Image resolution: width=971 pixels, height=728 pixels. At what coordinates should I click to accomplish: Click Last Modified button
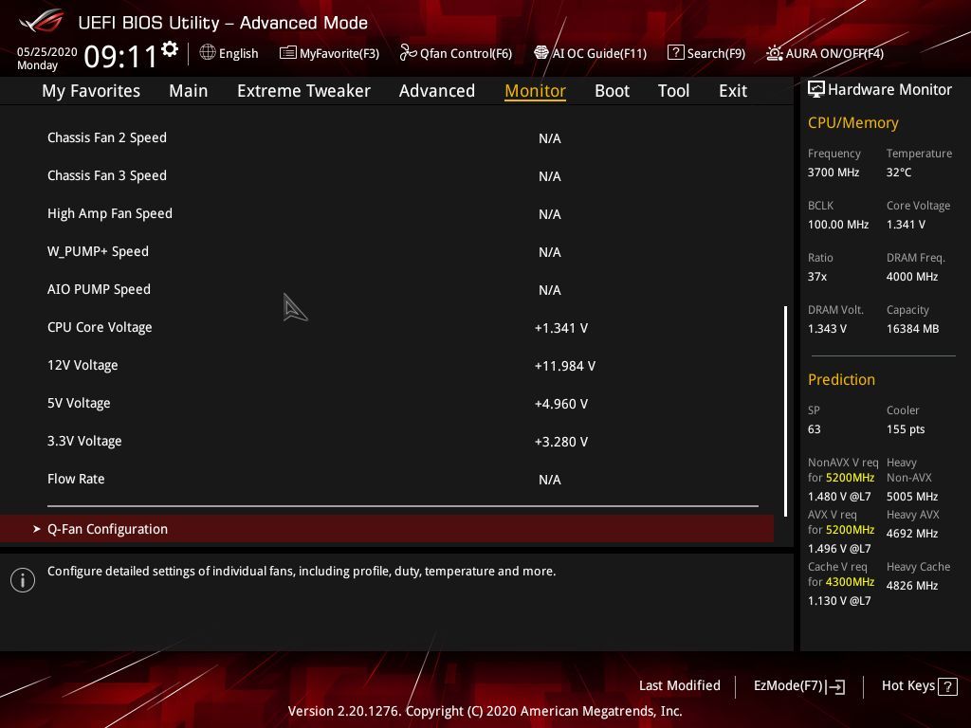679,685
